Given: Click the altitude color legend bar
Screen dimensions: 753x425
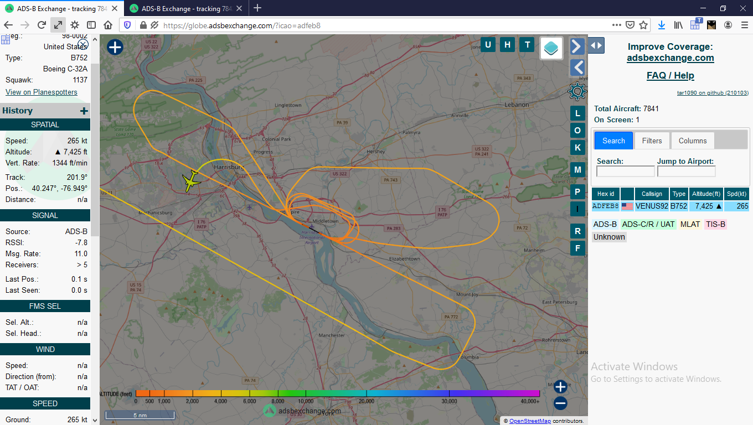Looking at the screenshot, I should pos(338,393).
